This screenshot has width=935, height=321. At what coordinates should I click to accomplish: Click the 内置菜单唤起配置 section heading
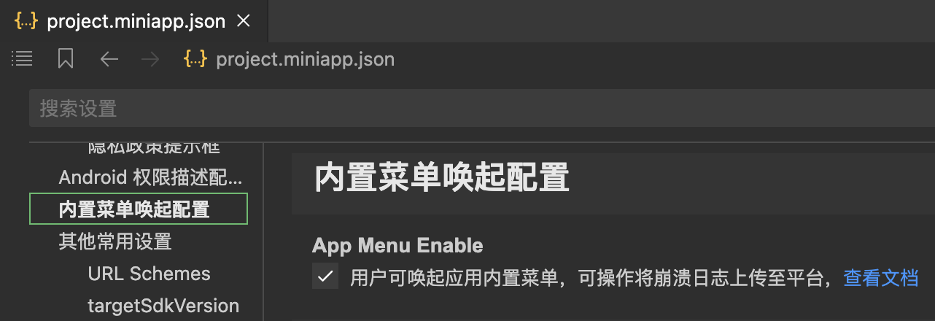441,179
